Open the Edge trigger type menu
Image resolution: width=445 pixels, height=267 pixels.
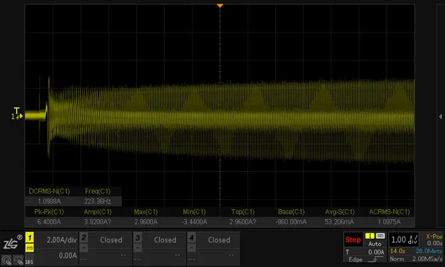click(355, 259)
